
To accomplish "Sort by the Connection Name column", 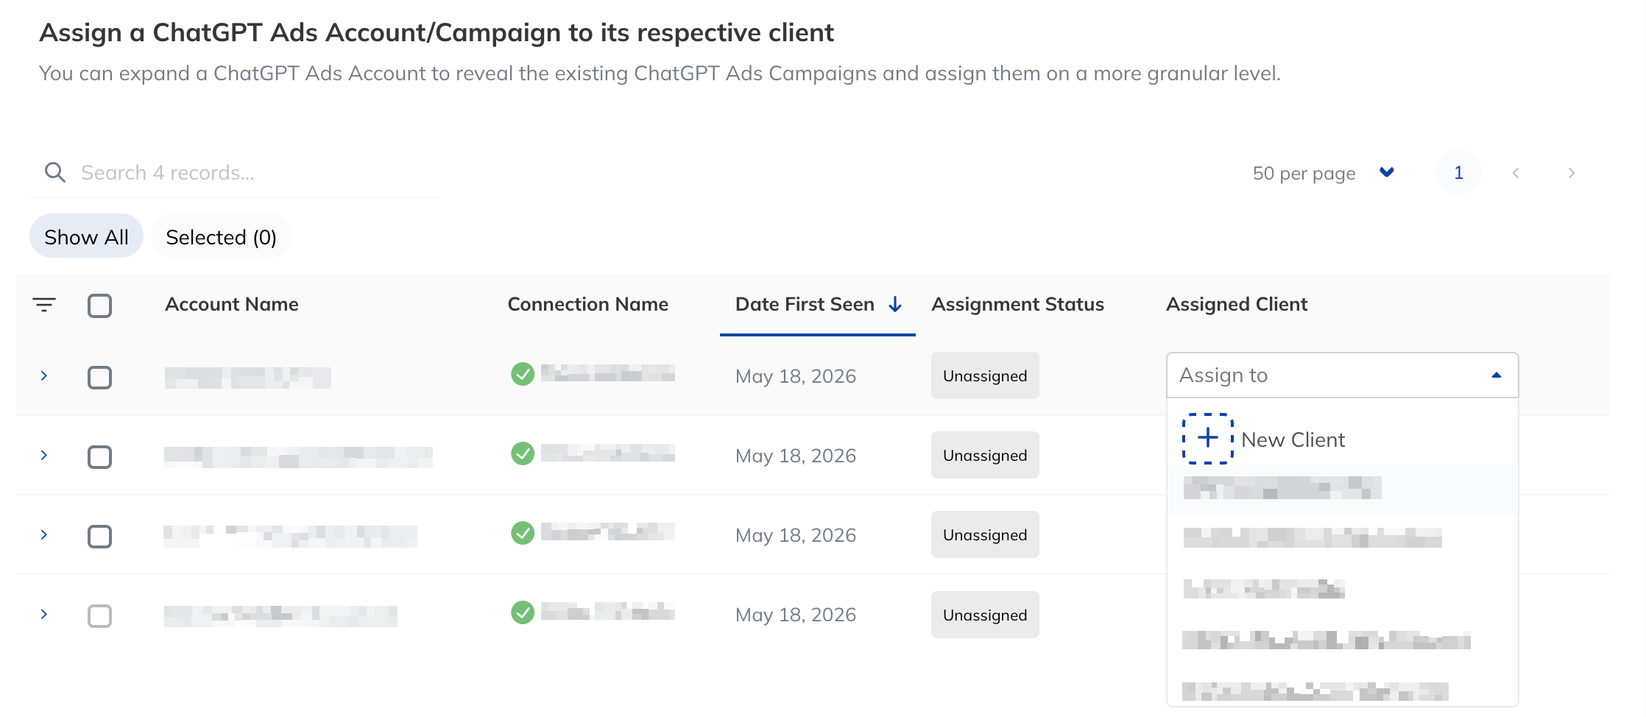I will pos(588,304).
